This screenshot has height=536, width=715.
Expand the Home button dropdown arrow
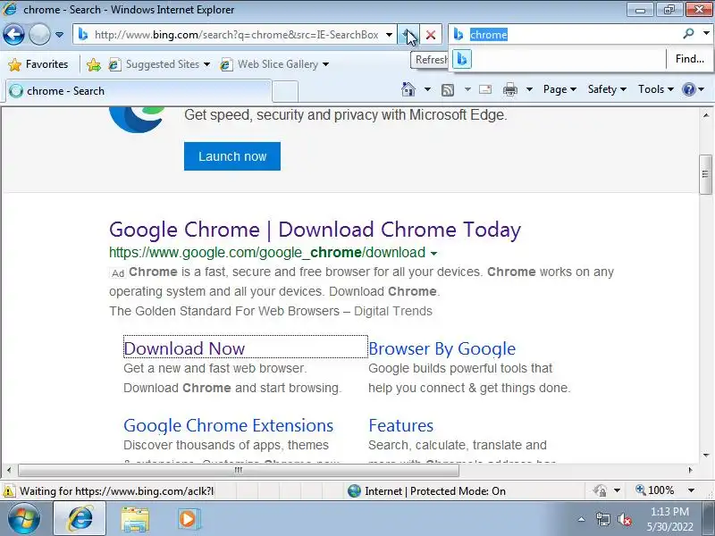tap(427, 89)
